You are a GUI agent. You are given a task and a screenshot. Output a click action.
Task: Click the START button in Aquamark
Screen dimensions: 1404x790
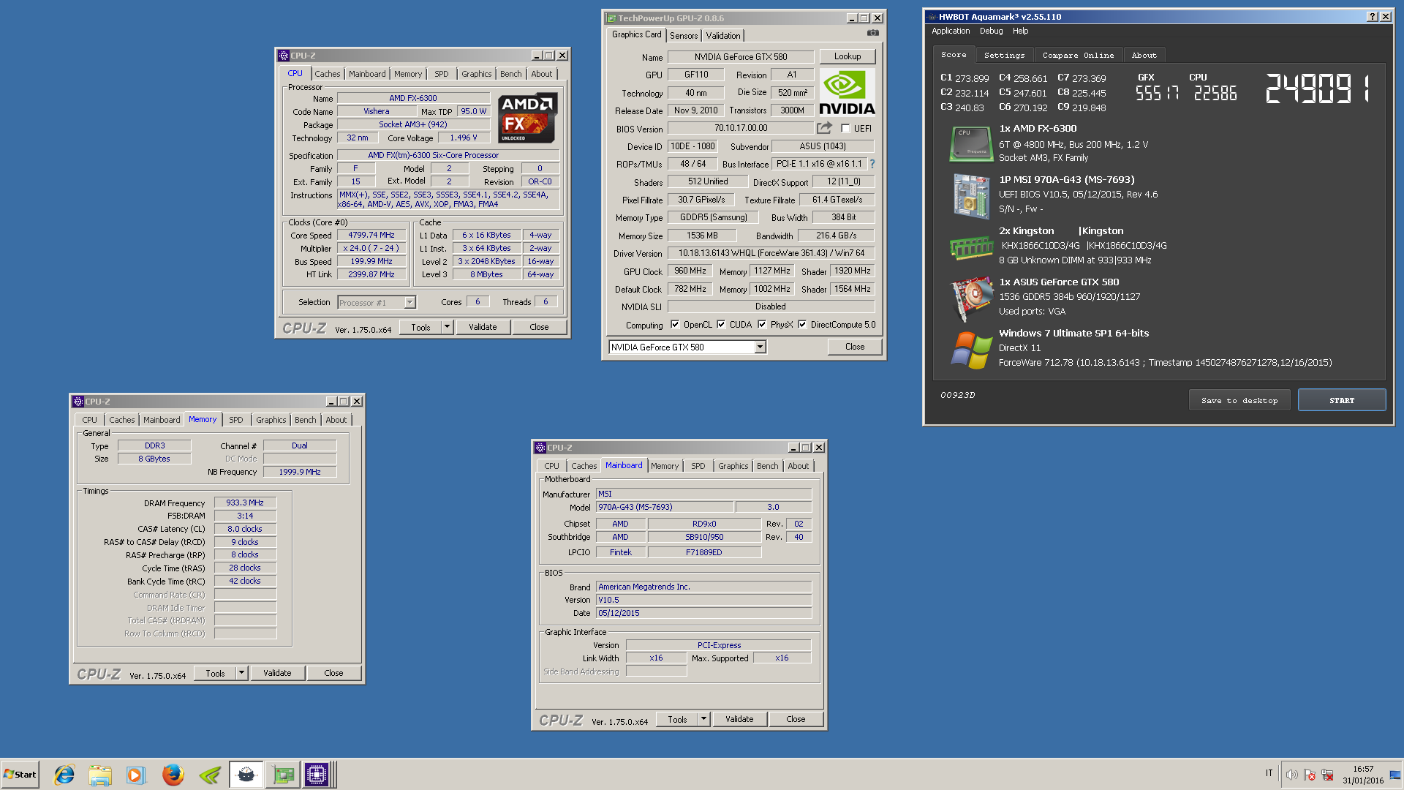click(1342, 401)
